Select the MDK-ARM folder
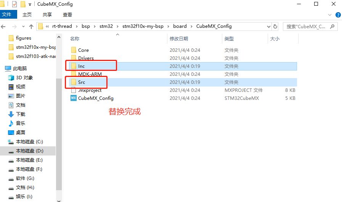This screenshot has height=202, width=342. (x=90, y=74)
